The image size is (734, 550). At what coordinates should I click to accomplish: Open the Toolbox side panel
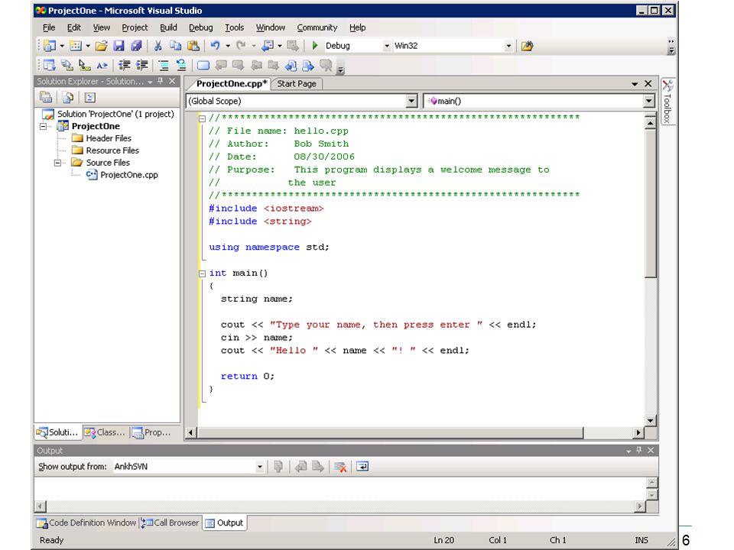(667, 102)
